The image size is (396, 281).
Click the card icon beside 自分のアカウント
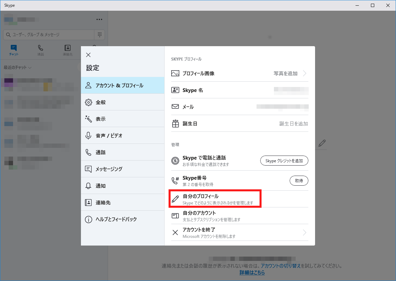pos(175,215)
